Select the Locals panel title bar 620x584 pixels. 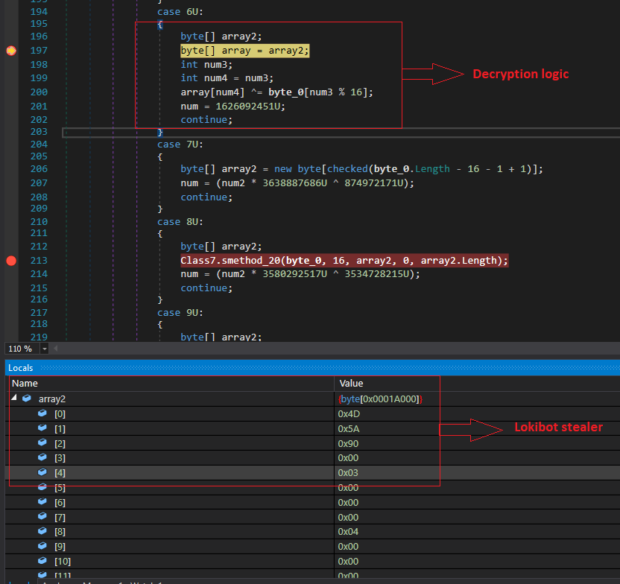click(312, 368)
